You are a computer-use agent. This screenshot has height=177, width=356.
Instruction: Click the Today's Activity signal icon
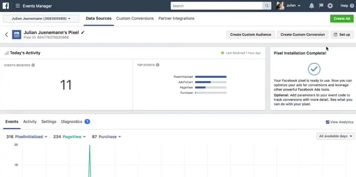click(x=6, y=53)
